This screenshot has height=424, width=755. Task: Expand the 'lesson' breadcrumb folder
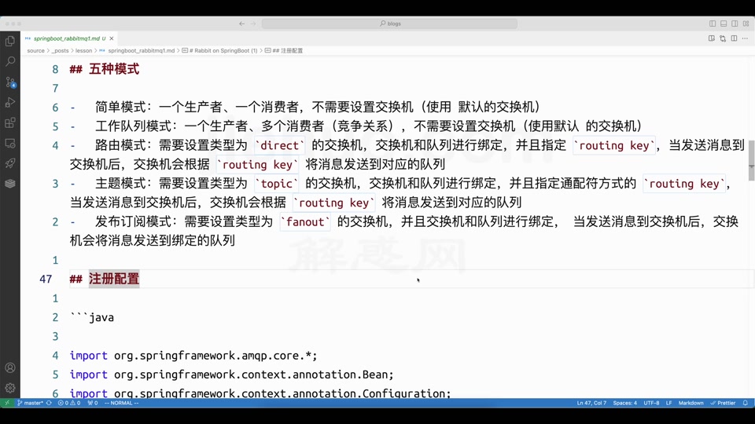(83, 50)
